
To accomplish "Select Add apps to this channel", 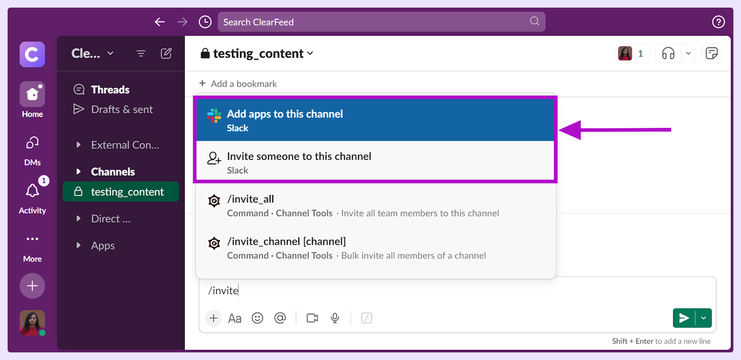I will point(375,120).
